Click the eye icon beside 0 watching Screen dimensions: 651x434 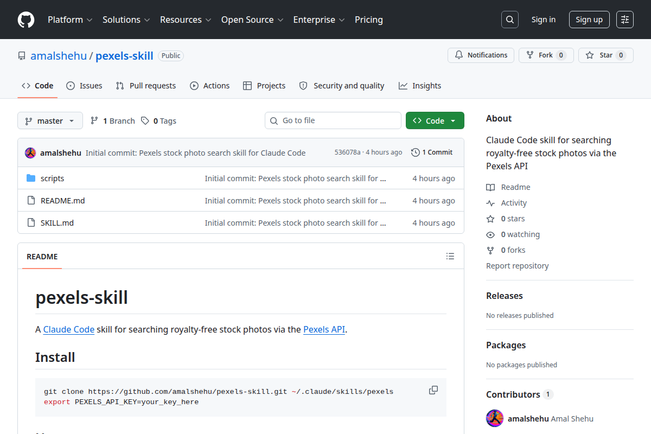(x=490, y=234)
